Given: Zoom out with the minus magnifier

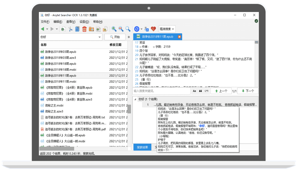Looking at the screenshot, I should pyautogui.click(x=121, y=29).
